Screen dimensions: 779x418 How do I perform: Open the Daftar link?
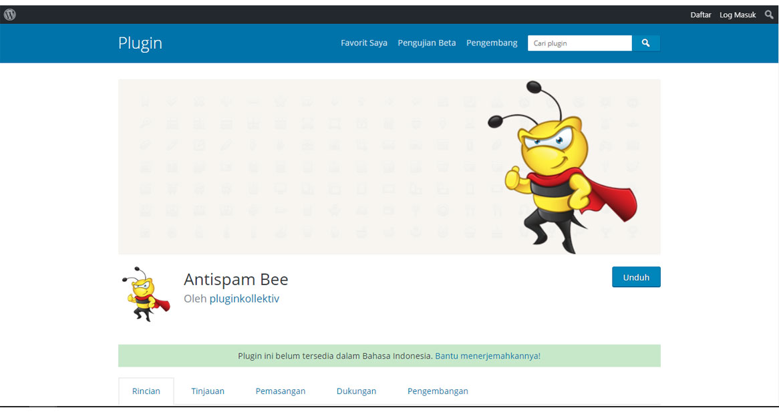click(x=700, y=14)
